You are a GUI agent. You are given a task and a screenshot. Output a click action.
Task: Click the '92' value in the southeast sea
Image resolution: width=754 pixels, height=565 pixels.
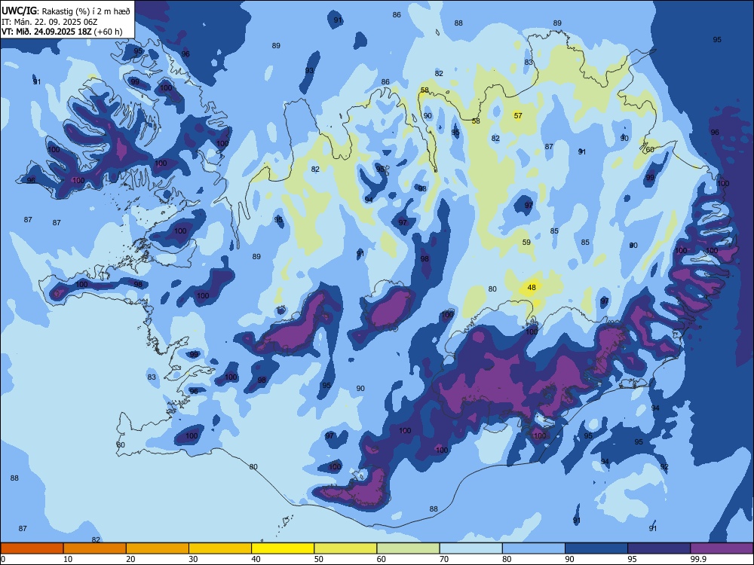[x=664, y=466]
